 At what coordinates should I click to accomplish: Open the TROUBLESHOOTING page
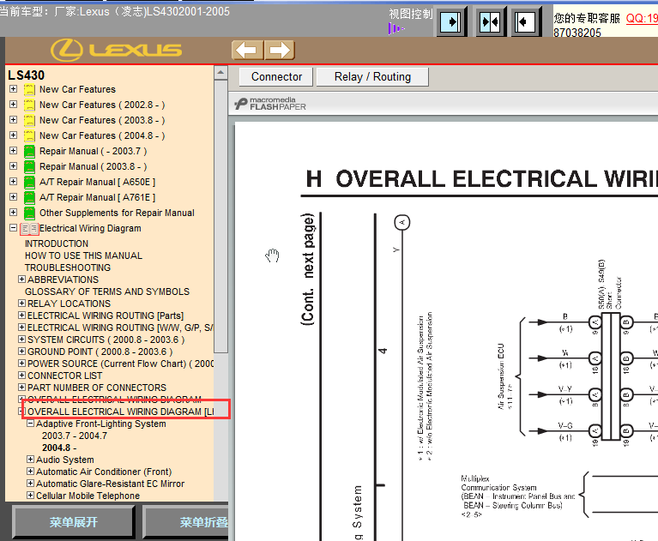click(68, 267)
